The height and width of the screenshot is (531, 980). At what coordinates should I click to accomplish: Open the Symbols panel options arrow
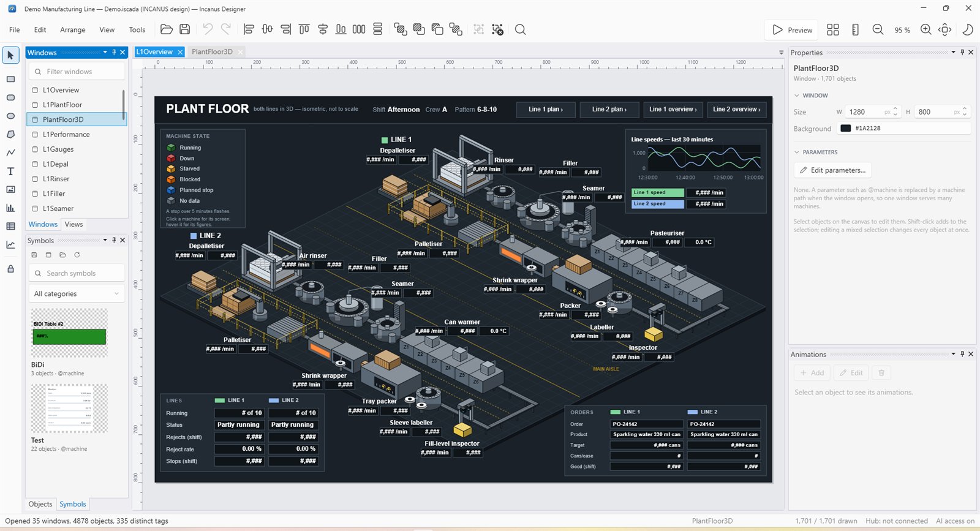(105, 240)
